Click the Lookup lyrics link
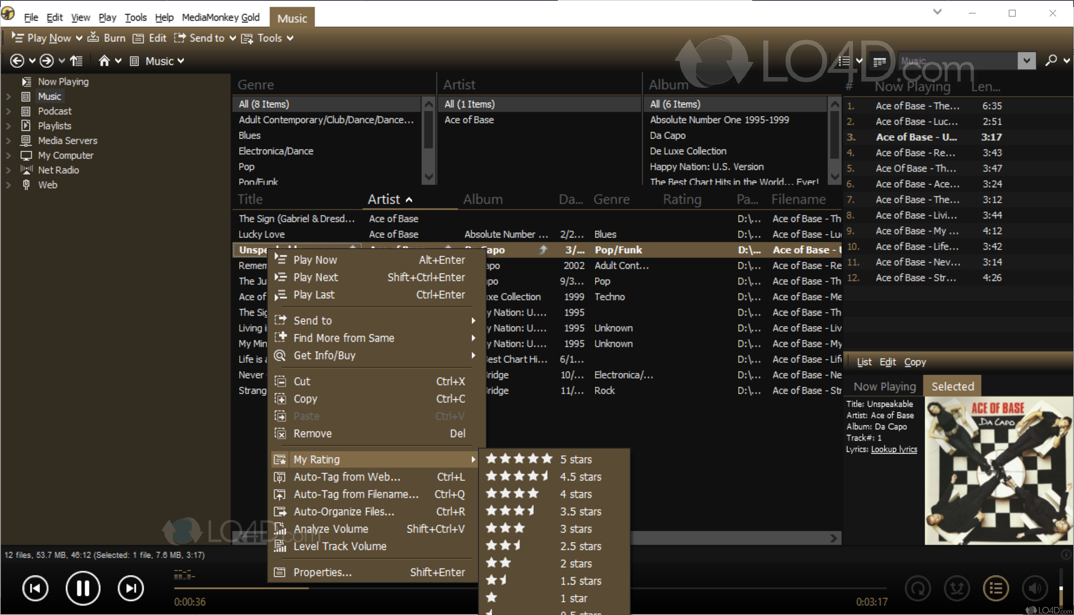This screenshot has height=615, width=1074. (x=893, y=449)
